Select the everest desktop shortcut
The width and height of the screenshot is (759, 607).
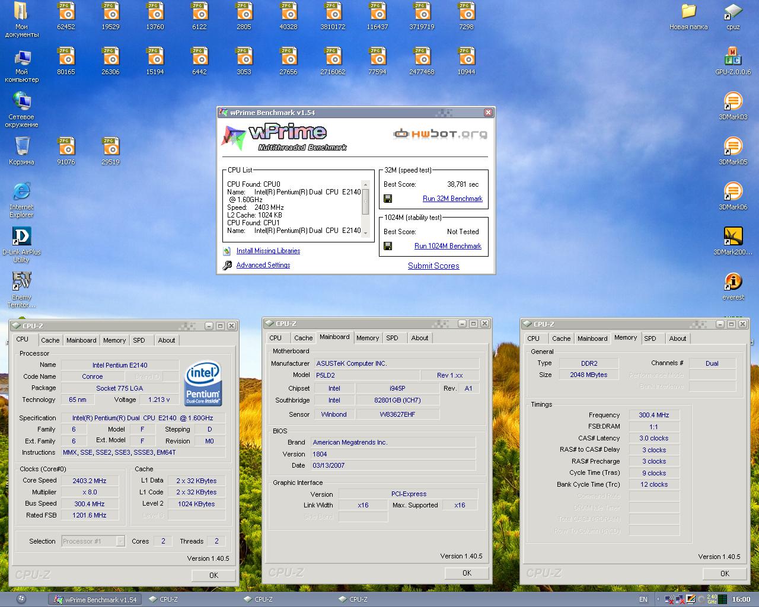(x=733, y=286)
